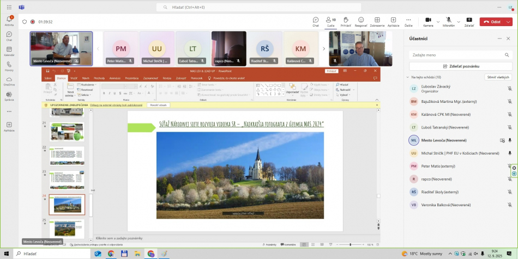Open Kalendár in the Teams sidebar

[x=9, y=51]
